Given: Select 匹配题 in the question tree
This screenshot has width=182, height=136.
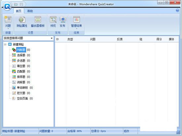Looking at the screenshot, I should point(21,71).
